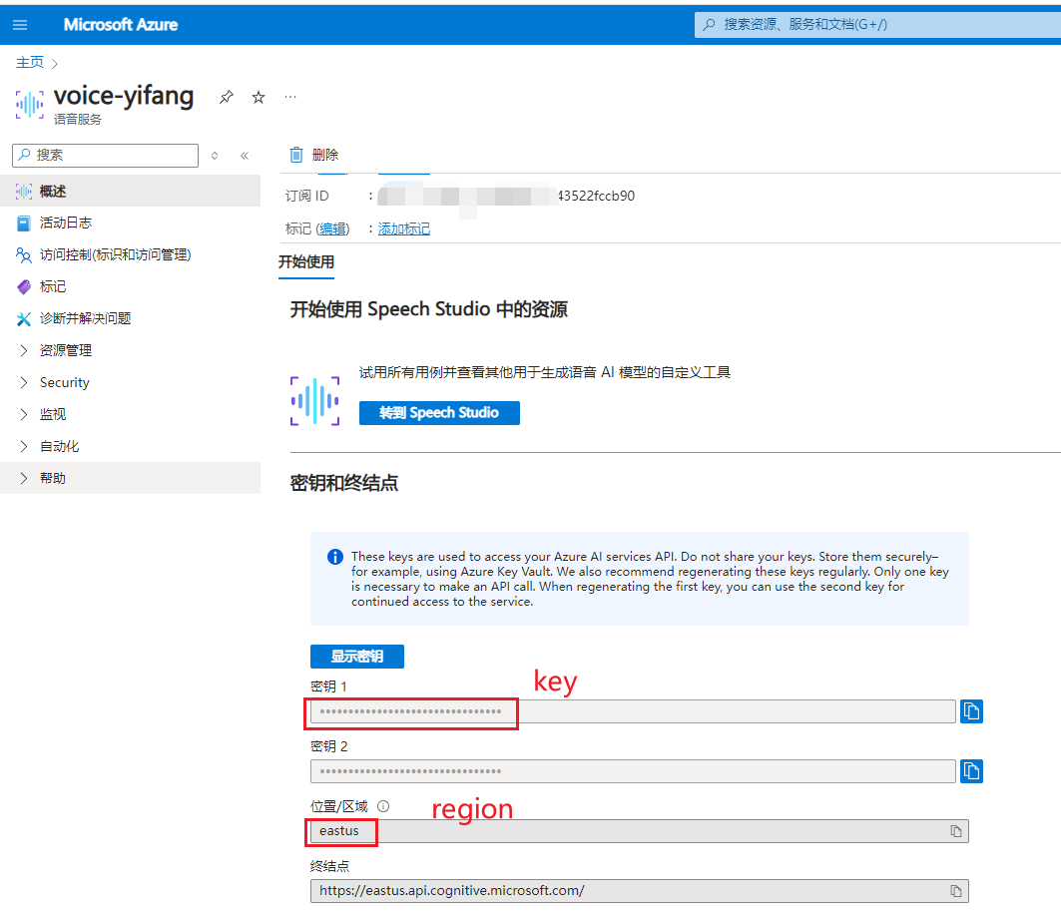Click the blue info icon in keys notice
Viewport: 1061px width, 914px height.
coord(335,557)
